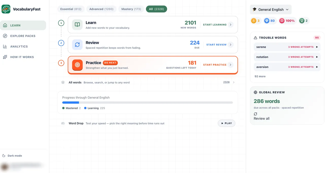Click the 224 due count
Screen dimensions: 325x173
pyautogui.click(x=195, y=43)
